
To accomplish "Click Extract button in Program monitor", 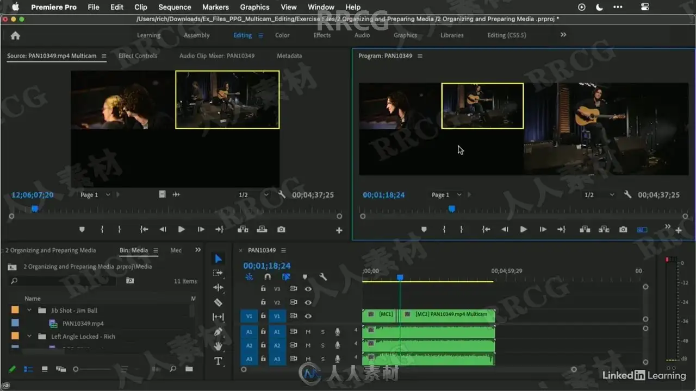I will coord(604,230).
